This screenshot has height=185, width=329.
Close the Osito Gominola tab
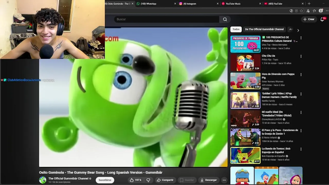[x=133, y=4]
